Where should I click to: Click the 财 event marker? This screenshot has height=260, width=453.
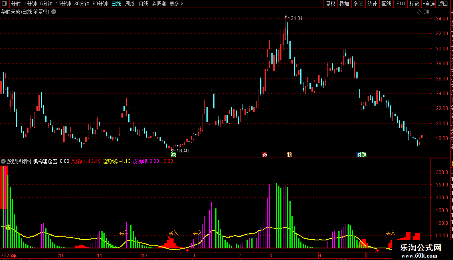point(359,155)
